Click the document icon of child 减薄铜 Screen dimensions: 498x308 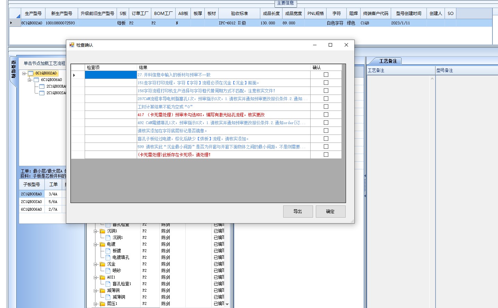pos(108,297)
